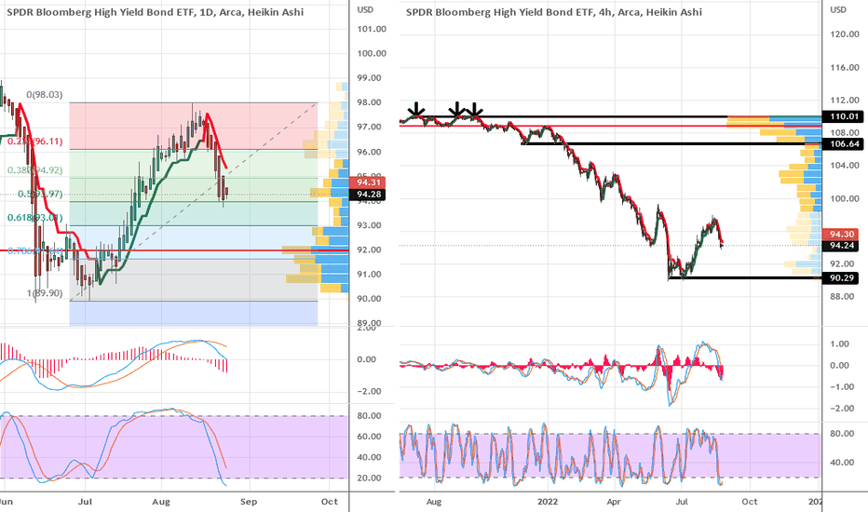Click the 116.00 value on the 4h price axis

pyautogui.click(x=845, y=68)
